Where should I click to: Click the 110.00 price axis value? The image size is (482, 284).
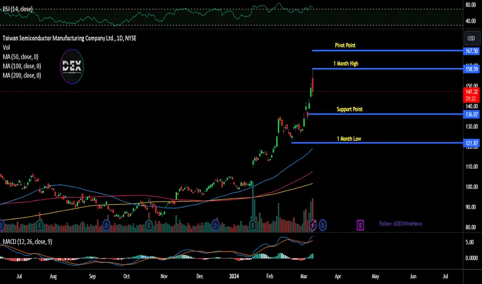[x=472, y=167]
